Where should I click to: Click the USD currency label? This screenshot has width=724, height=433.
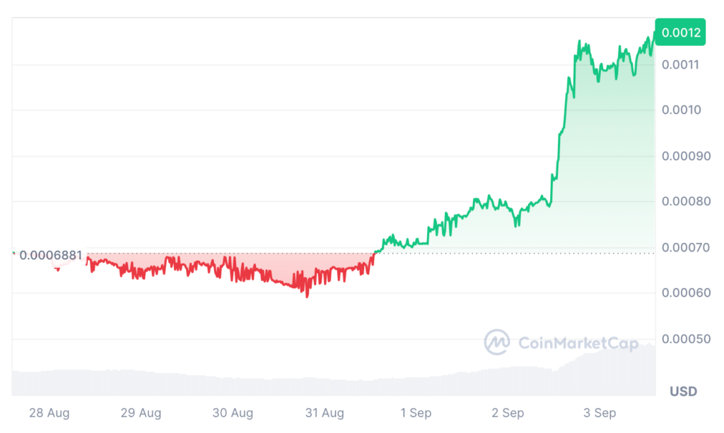[683, 391]
